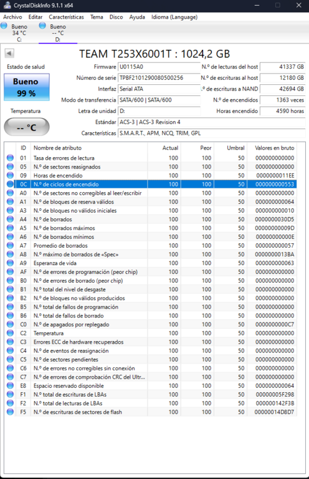The image size is (309, 479).
Task: Click the status icon for attribute F5
Action: pyautogui.click(x=10, y=412)
